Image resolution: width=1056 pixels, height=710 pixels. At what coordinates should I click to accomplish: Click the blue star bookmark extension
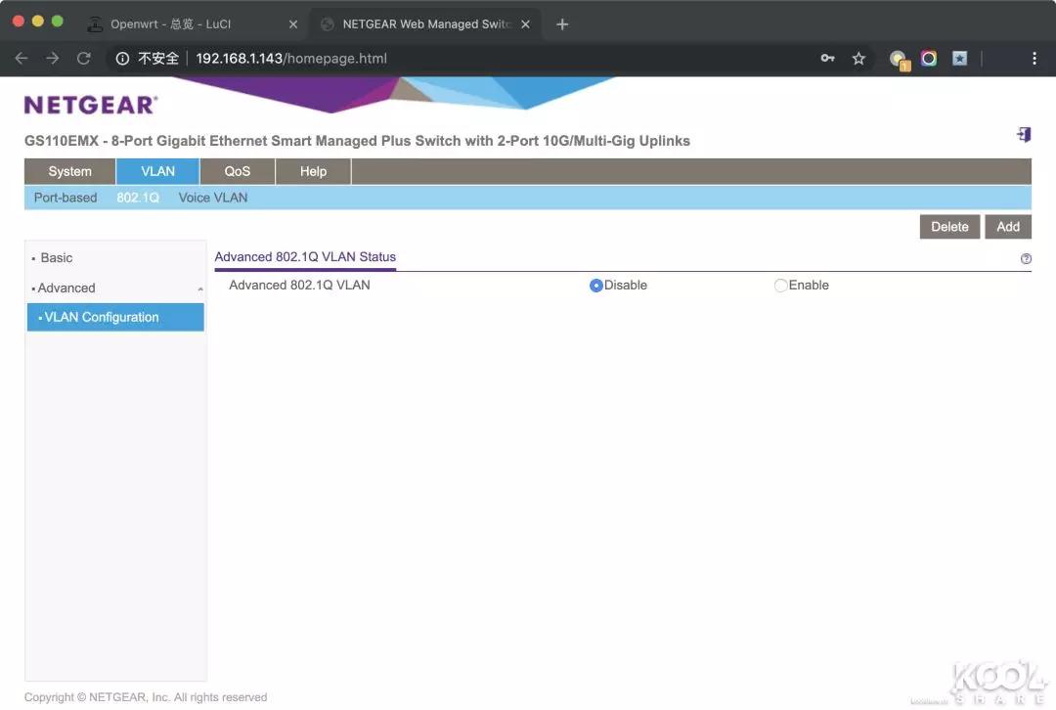tap(960, 59)
